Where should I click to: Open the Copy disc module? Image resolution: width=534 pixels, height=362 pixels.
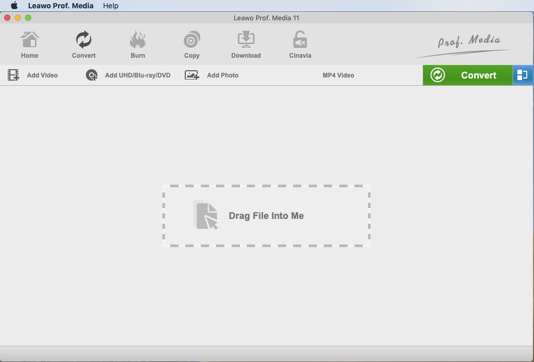tap(192, 45)
